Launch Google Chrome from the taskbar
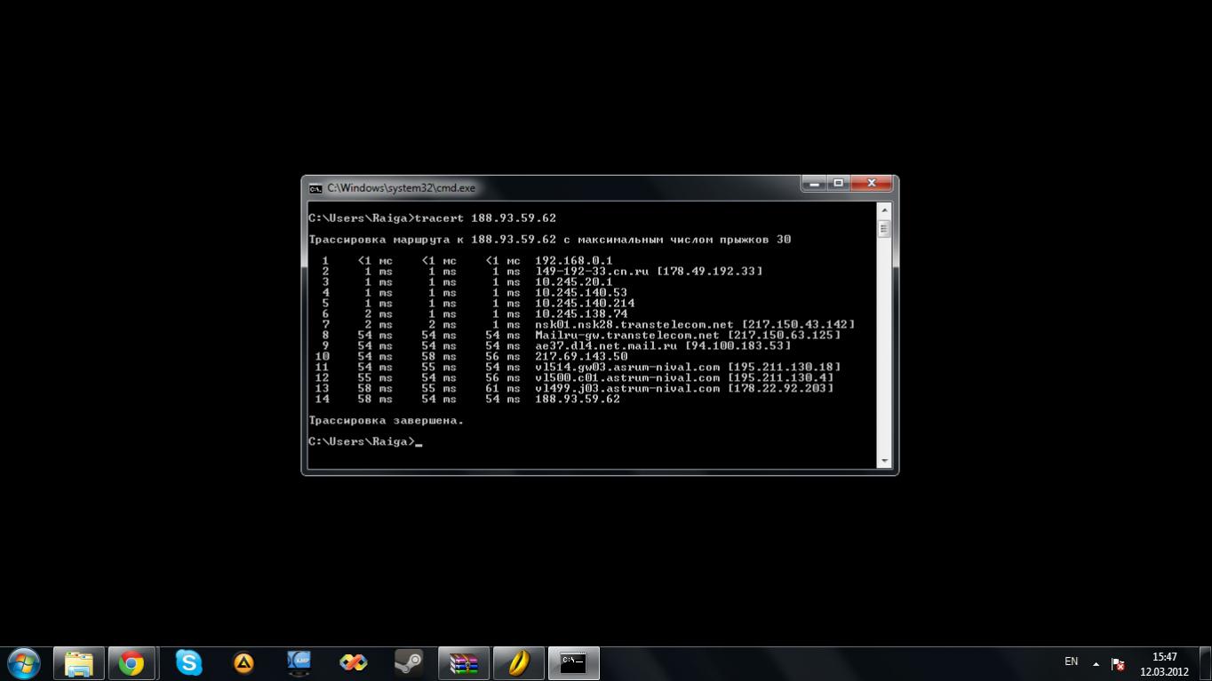Image resolution: width=1212 pixels, height=681 pixels. [132, 663]
